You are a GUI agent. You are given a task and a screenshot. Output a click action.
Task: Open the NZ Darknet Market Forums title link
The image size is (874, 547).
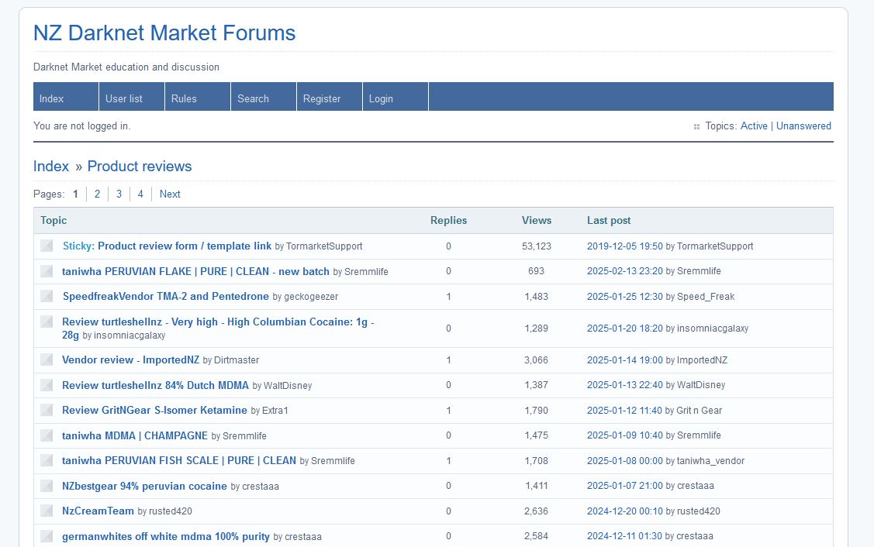[164, 33]
